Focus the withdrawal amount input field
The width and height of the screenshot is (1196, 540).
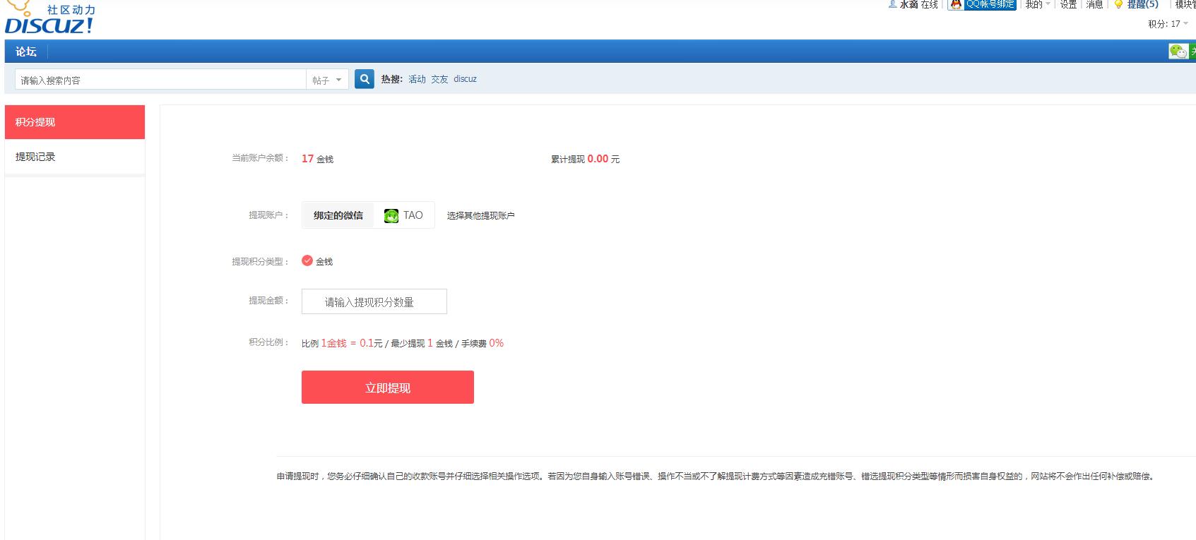click(x=374, y=301)
